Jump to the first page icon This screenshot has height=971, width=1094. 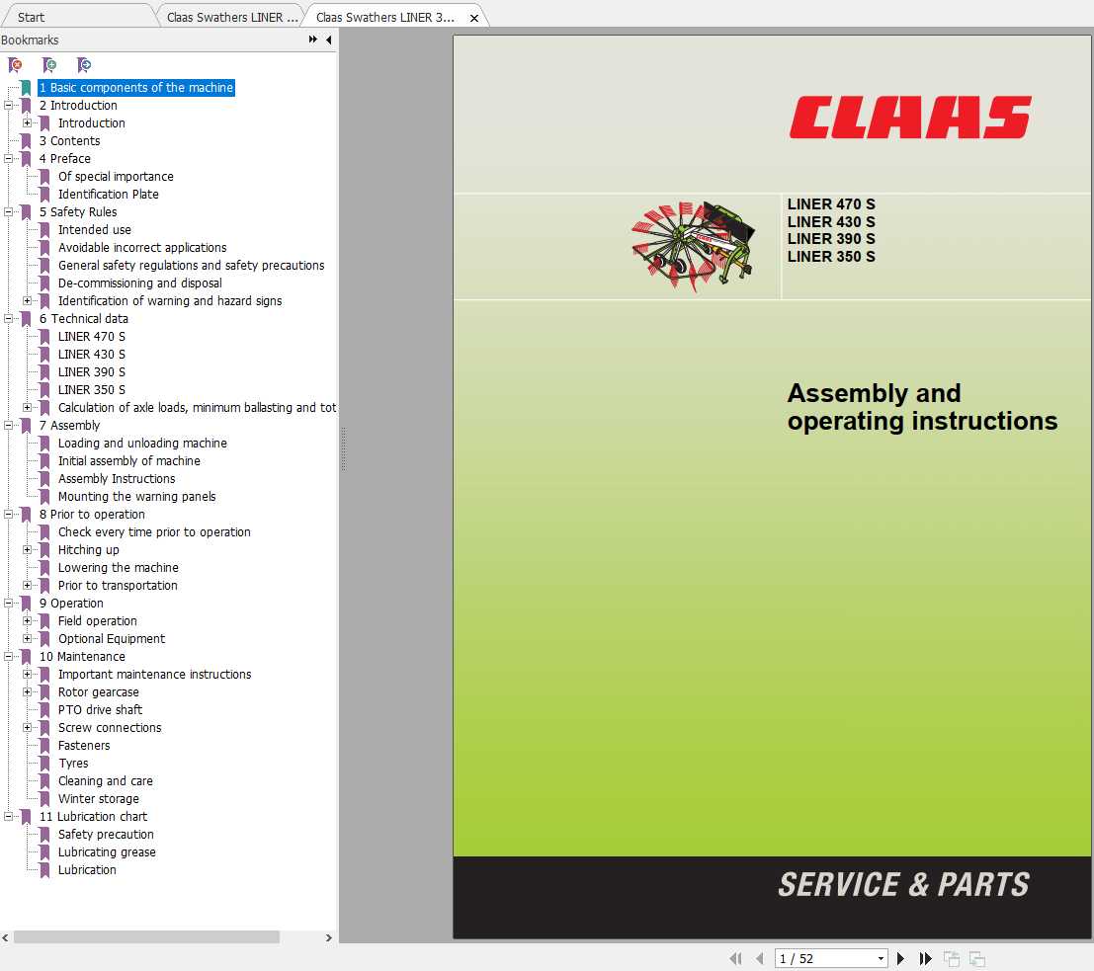coord(735,958)
